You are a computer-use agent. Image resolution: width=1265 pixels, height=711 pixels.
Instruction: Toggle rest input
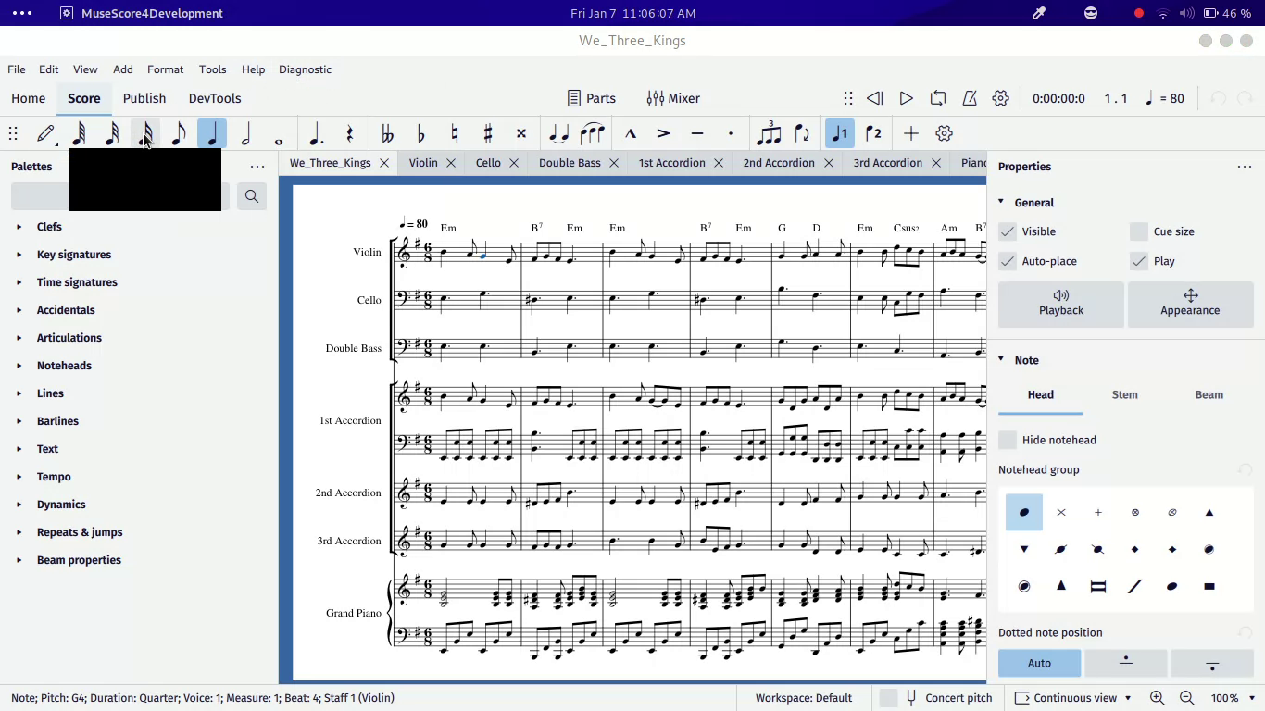coord(349,133)
